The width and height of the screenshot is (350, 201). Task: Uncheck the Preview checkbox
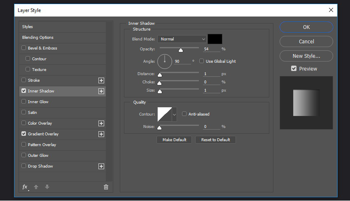pos(294,69)
